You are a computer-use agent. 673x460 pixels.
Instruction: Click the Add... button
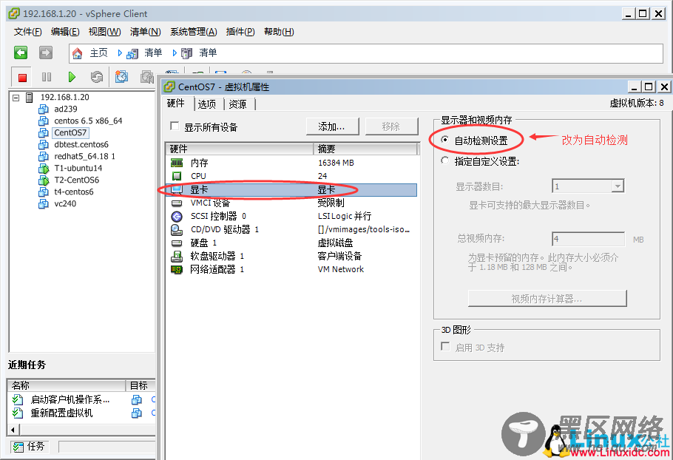tap(332, 126)
